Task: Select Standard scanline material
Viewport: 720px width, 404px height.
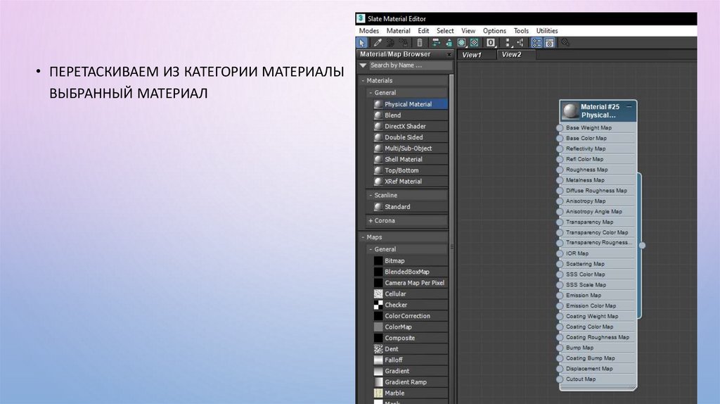Action: tap(410, 207)
